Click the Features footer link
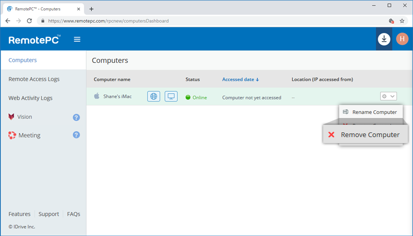 (20, 214)
